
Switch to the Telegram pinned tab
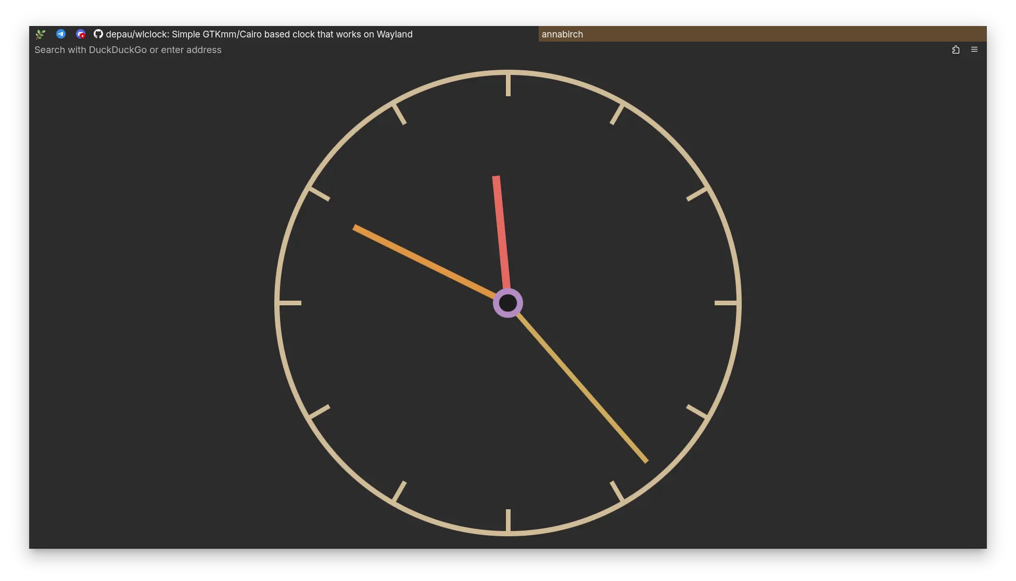[x=61, y=34]
